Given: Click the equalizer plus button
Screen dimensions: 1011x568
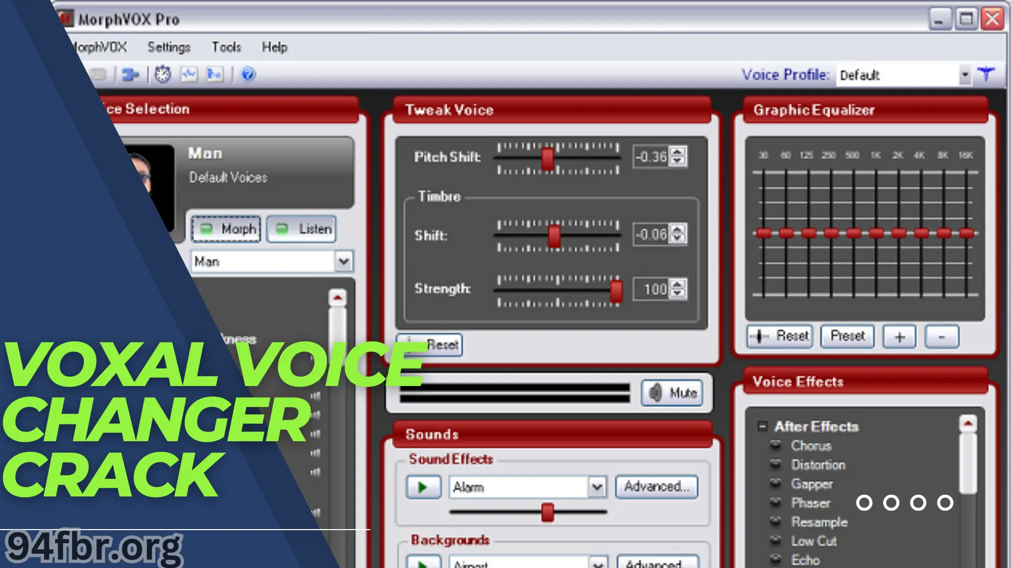Looking at the screenshot, I should (x=899, y=337).
